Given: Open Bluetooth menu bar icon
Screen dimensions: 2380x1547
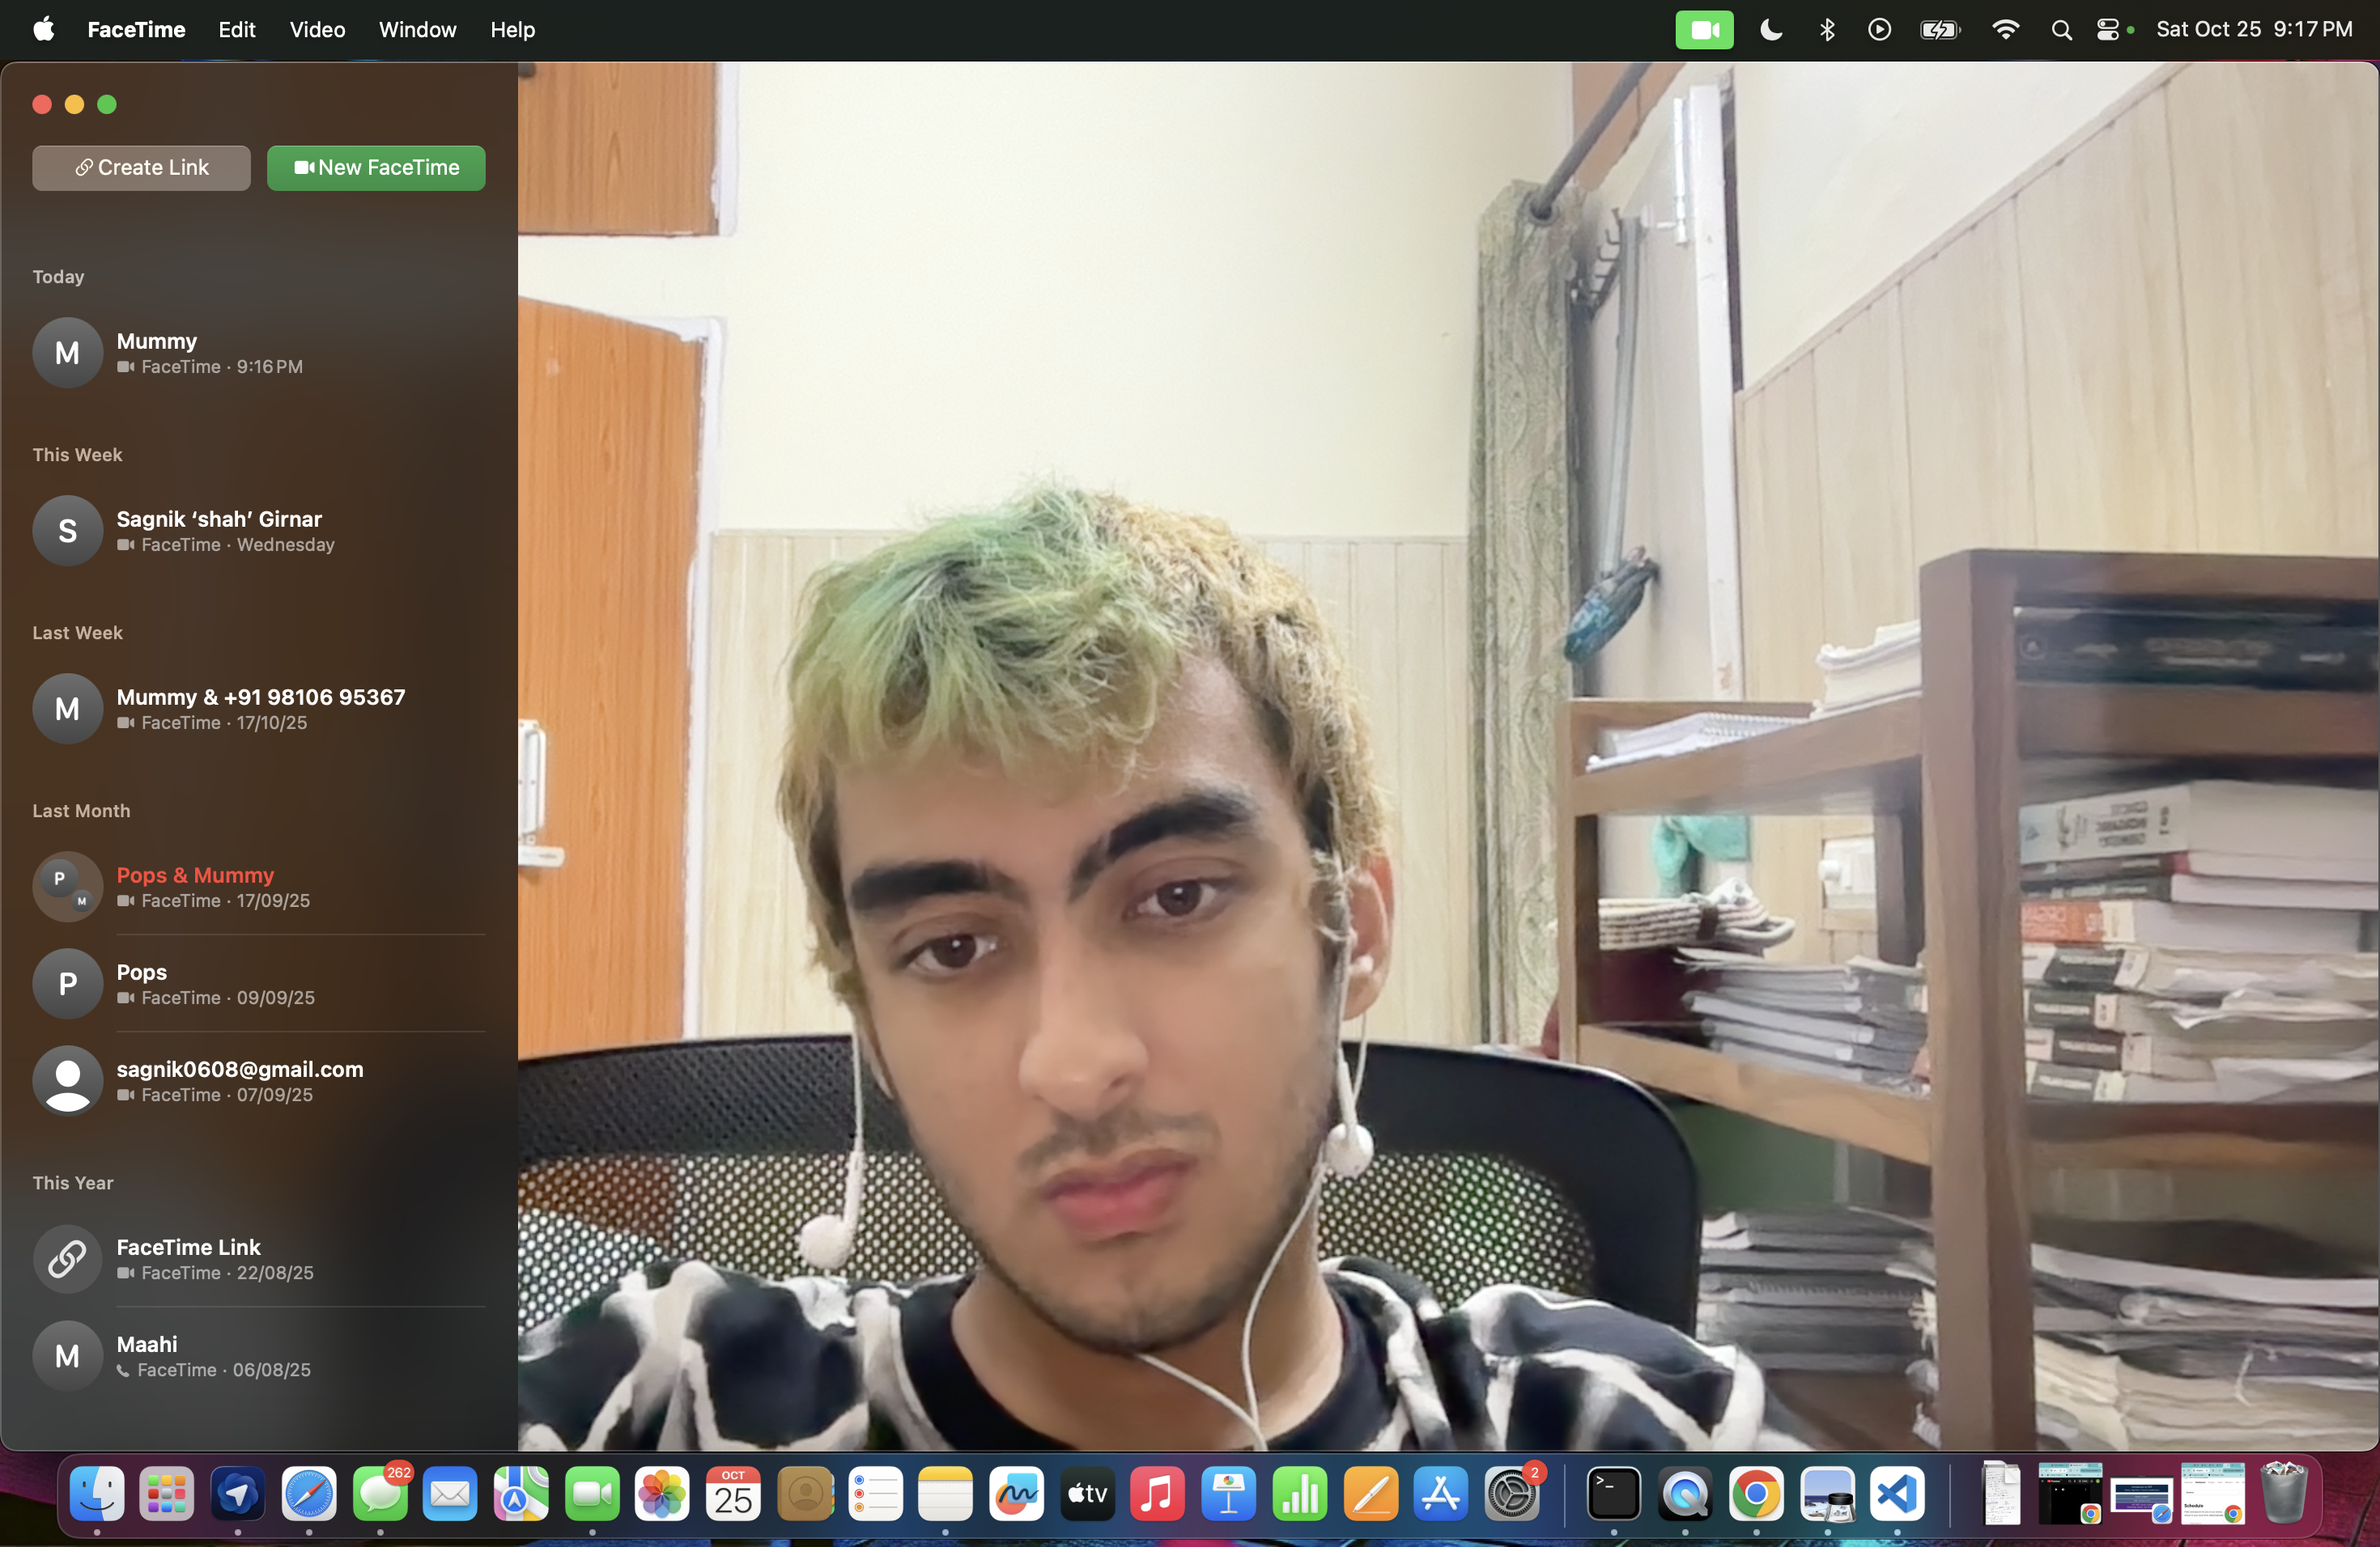Looking at the screenshot, I should [x=1826, y=30].
